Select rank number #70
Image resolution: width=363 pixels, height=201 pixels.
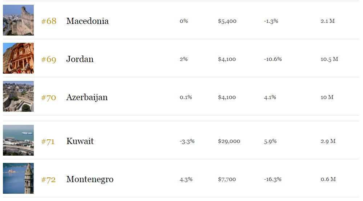point(49,97)
